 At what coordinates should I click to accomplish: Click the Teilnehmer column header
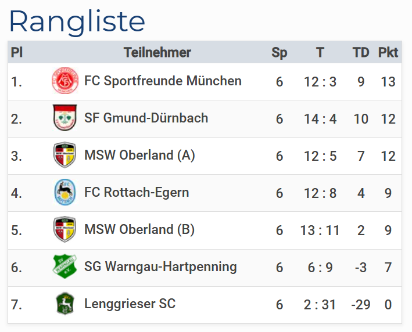[x=157, y=53]
